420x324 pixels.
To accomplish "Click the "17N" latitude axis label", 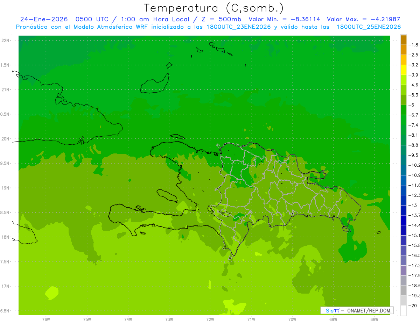I will (x=6, y=286).
